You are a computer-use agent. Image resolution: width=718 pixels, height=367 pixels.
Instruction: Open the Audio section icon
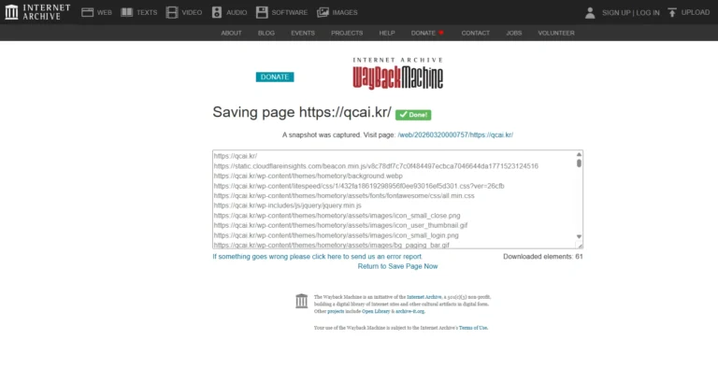(x=217, y=12)
